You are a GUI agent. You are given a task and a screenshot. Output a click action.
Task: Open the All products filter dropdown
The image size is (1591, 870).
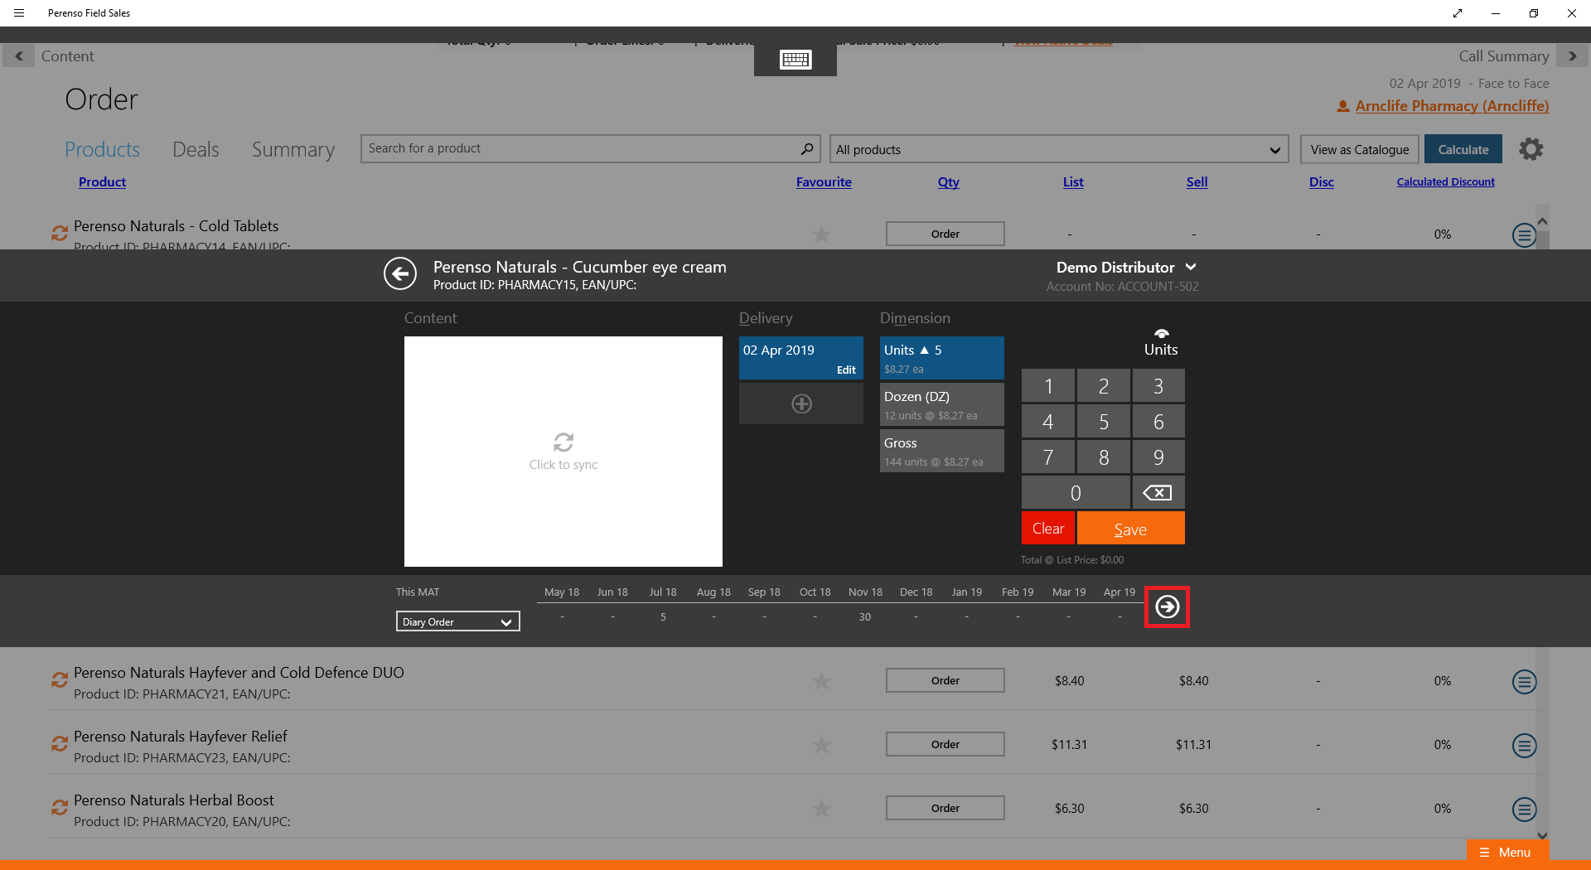click(x=1059, y=149)
